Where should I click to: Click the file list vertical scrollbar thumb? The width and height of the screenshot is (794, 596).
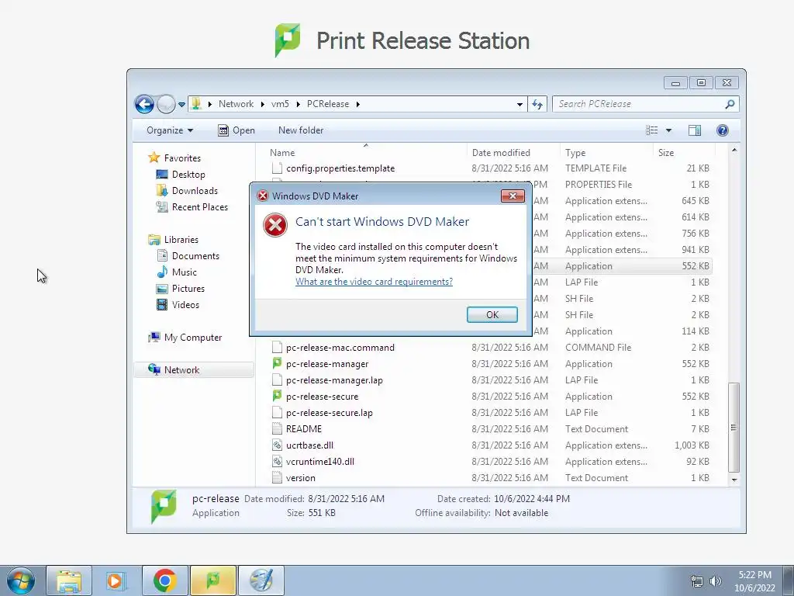[734, 428]
